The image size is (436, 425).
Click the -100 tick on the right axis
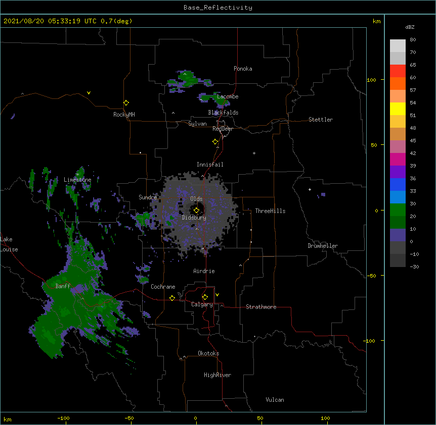point(370,341)
